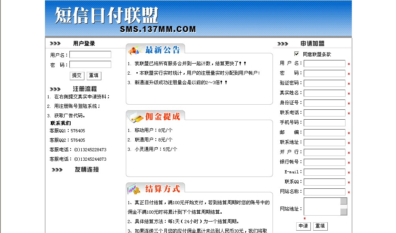Viewport: 396px width, 233px height.
Task: Click the arrows icon next to 申请加盟
Action: (x=283, y=44)
